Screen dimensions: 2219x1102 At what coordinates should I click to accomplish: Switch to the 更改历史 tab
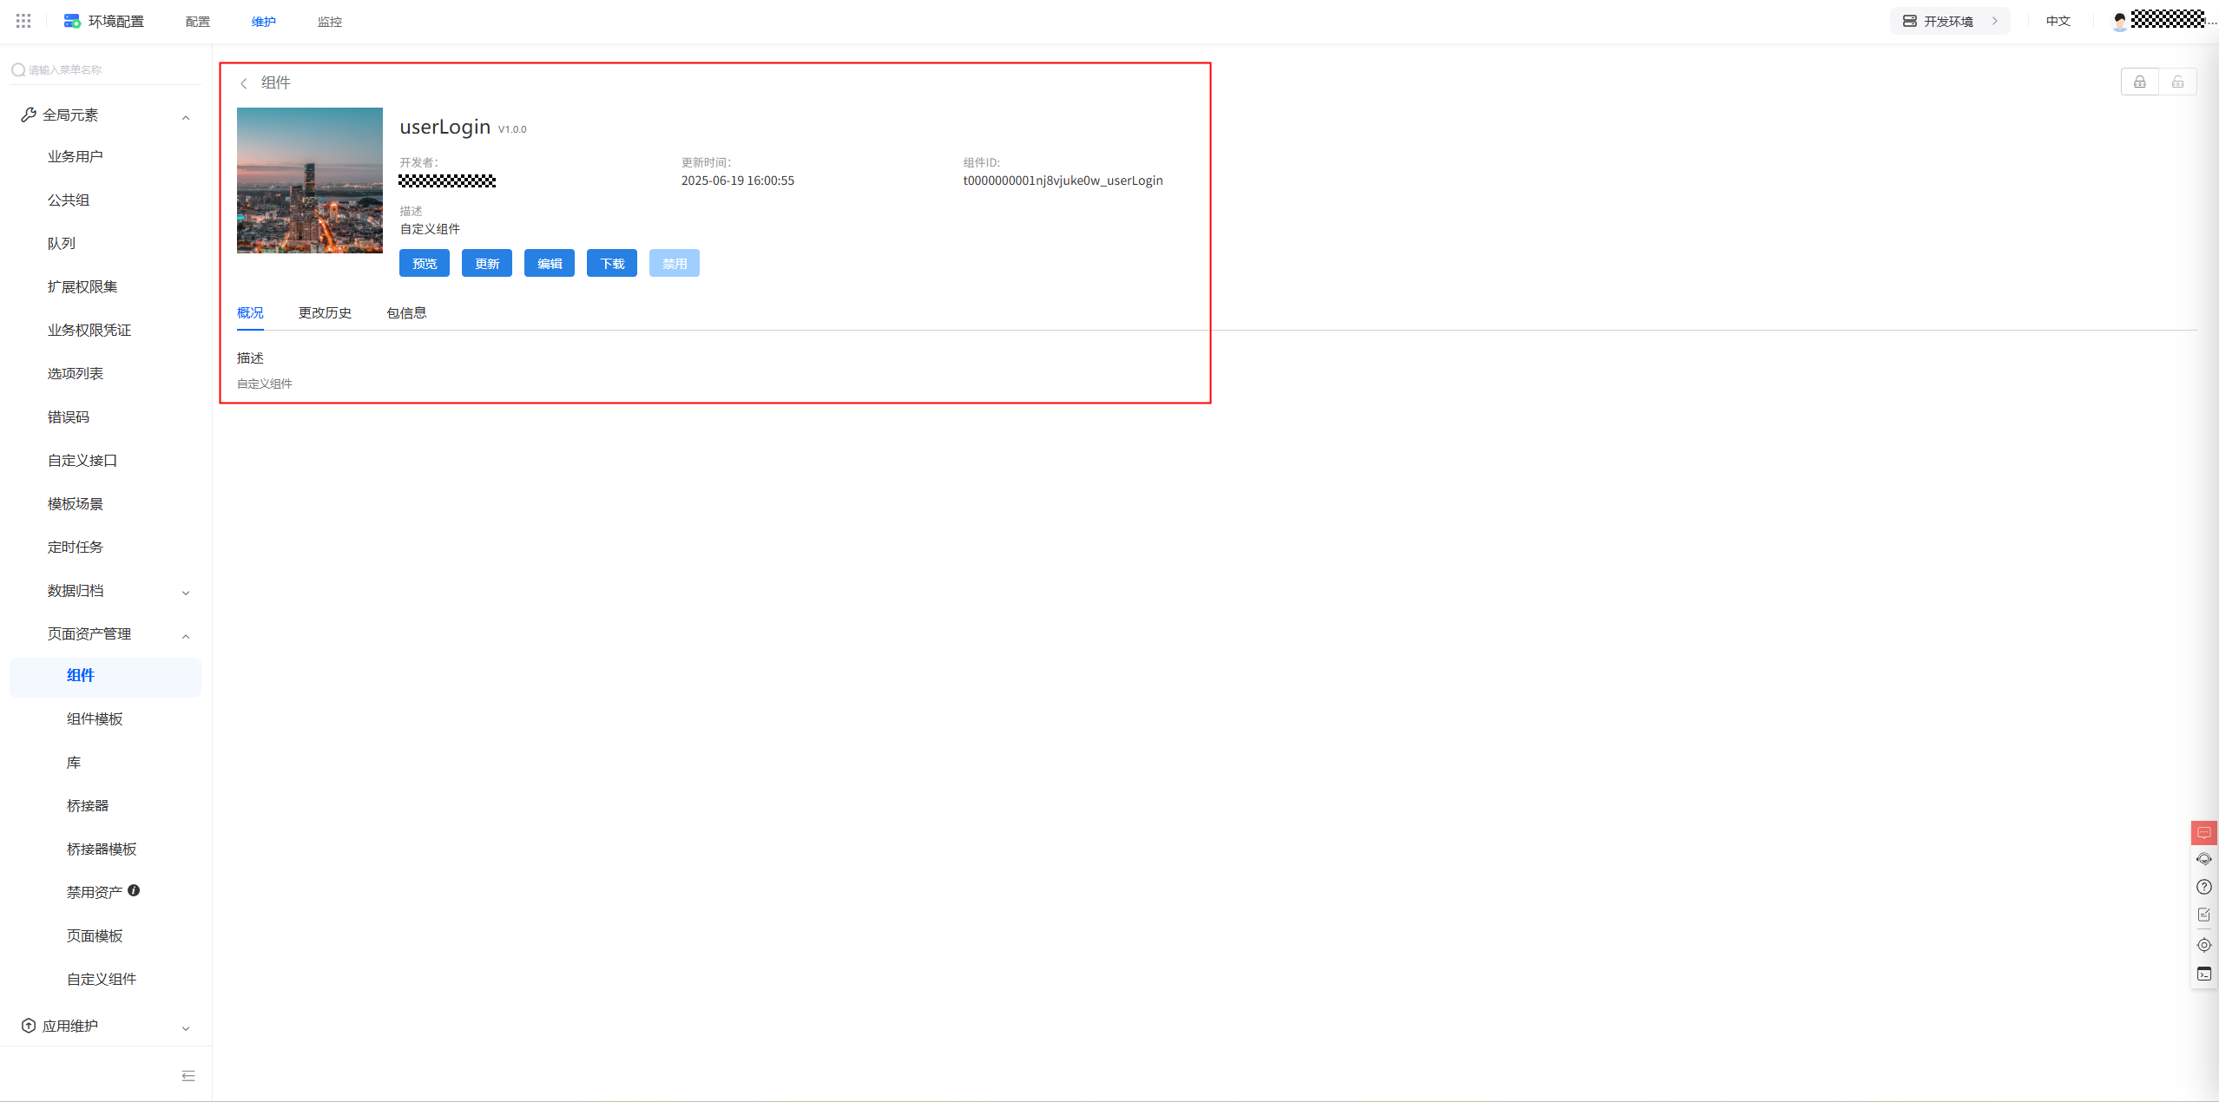tap(325, 313)
